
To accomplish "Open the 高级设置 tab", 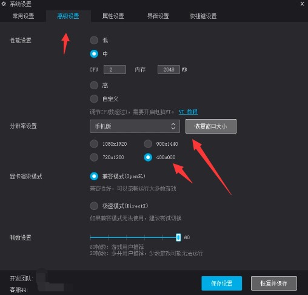I will pos(68,16).
